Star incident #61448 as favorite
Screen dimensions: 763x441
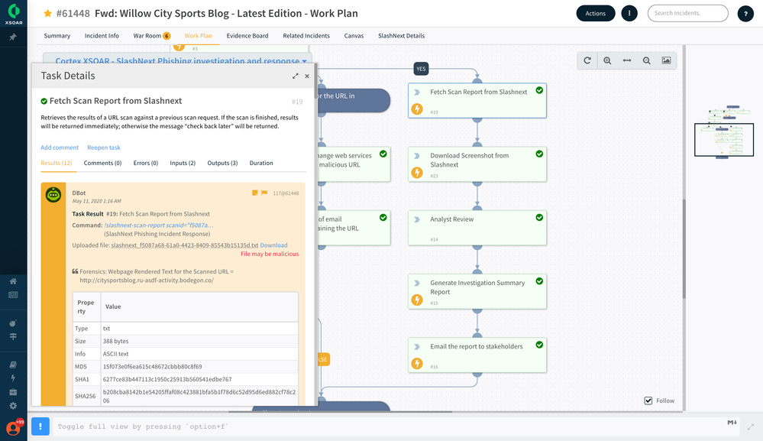pos(47,14)
